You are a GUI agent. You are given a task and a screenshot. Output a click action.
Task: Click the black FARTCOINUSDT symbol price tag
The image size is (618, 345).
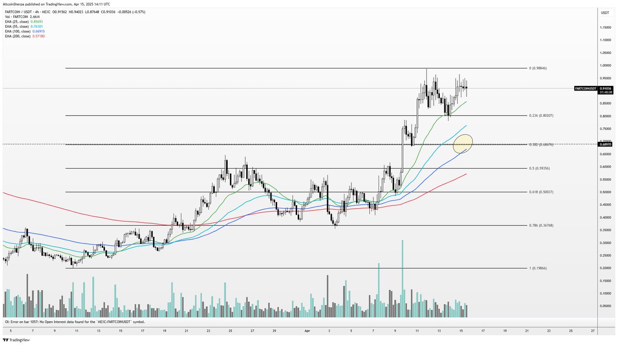click(x=586, y=88)
